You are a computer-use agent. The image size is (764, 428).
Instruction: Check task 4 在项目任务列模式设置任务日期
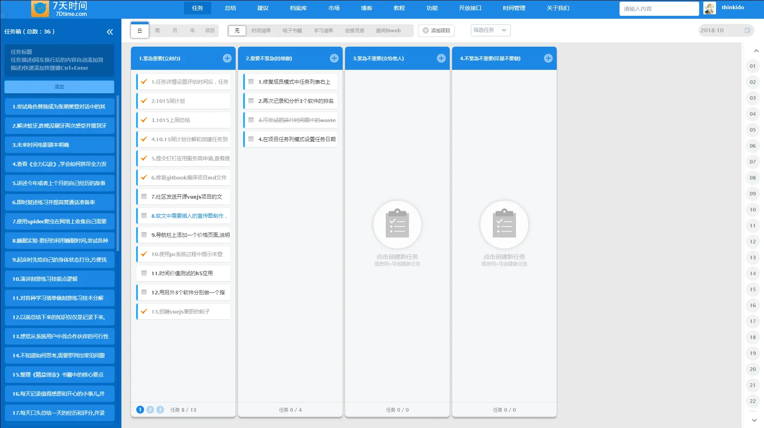[251, 139]
